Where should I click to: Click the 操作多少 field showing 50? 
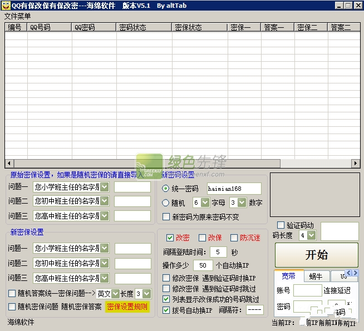tap(203, 265)
